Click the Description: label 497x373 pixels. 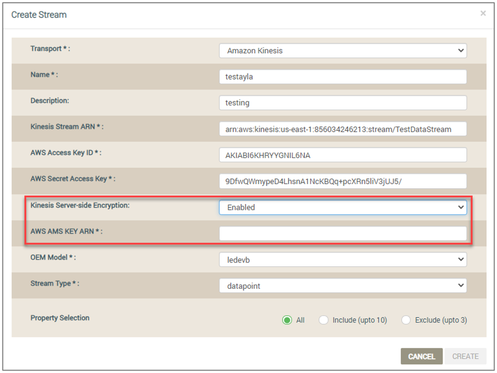point(50,100)
